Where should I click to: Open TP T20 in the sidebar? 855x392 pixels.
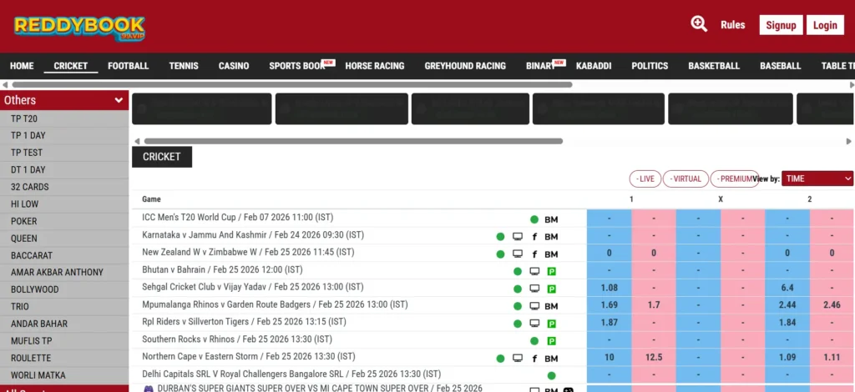point(64,118)
